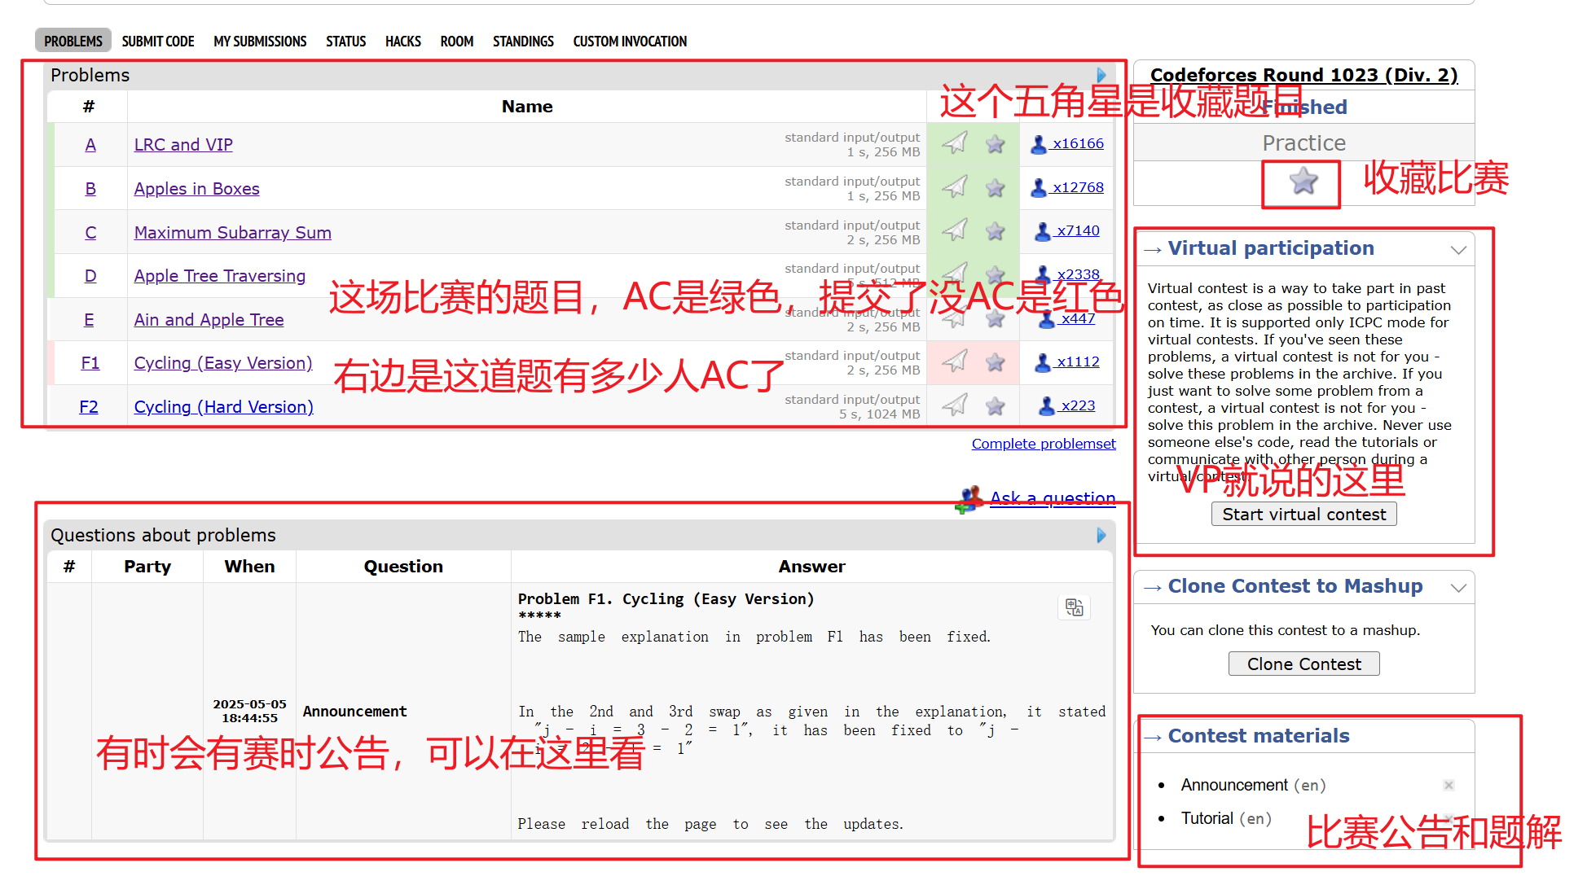This screenshot has width=1587, height=885.
Task: Toggle favorite star for Maximum Subarray Sum
Action: pos(995,231)
